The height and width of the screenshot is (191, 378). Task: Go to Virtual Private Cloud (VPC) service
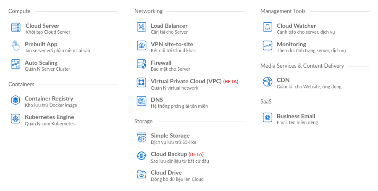pyautogui.click(x=186, y=81)
